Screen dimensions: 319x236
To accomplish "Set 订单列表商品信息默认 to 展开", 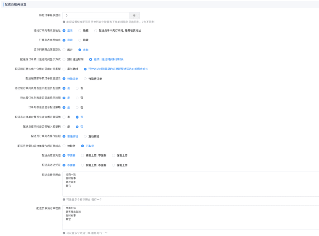I will click(64, 50).
